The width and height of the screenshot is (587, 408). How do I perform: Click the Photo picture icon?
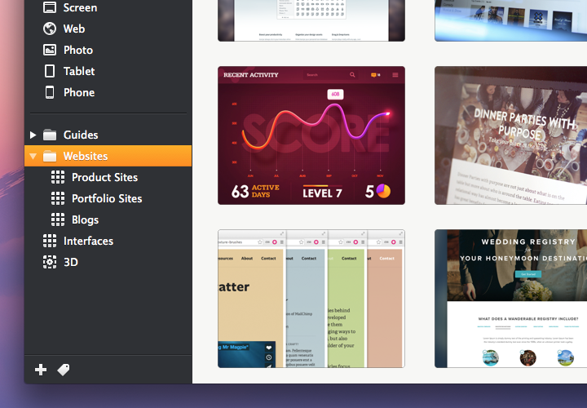pyautogui.click(x=50, y=50)
